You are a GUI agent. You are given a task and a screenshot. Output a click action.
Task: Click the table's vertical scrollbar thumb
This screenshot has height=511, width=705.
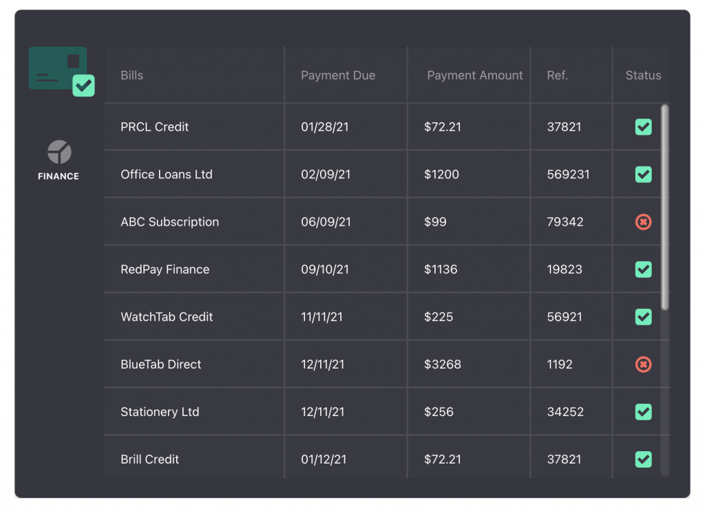click(x=664, y=206)
